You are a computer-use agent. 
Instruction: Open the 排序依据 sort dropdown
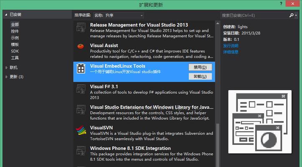(119, 15)
